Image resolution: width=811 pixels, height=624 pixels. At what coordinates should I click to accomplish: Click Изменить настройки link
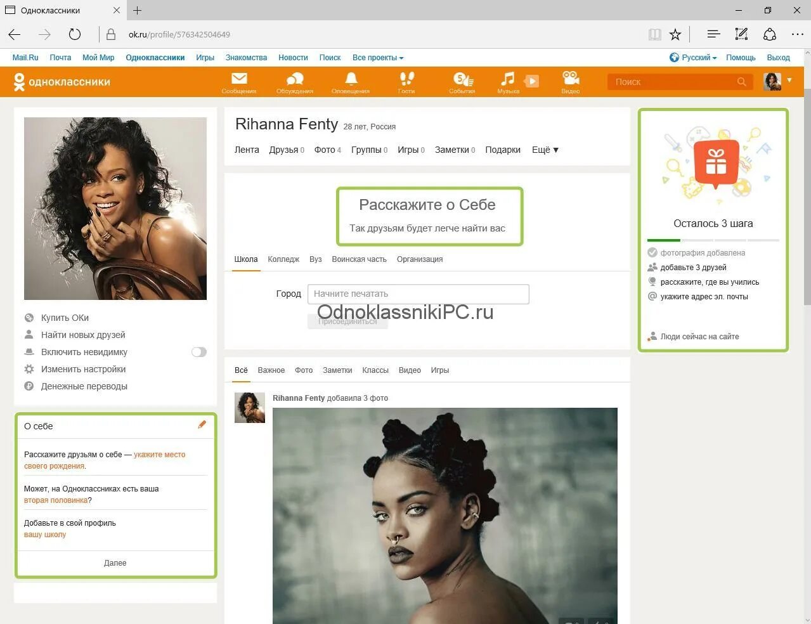[x=83, y=369]
